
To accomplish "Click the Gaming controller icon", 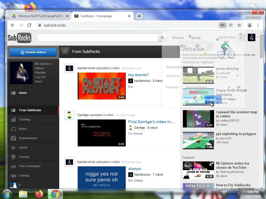I will [x=14, y=176].
